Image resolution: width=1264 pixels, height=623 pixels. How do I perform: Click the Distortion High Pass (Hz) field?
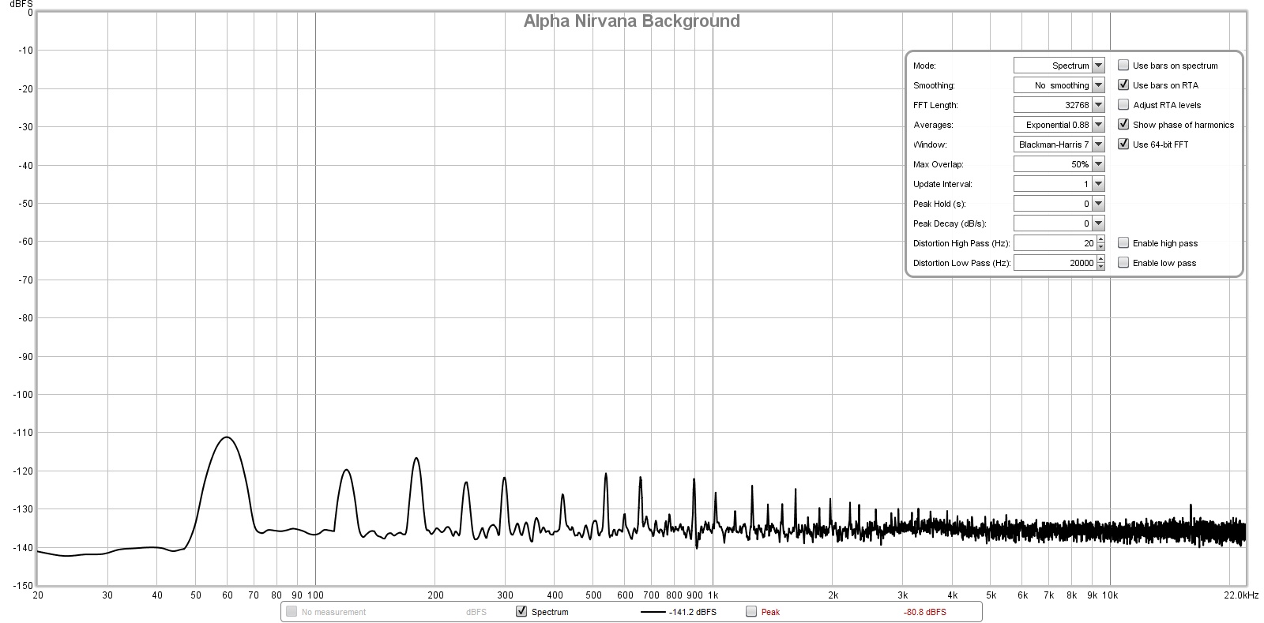1055,243
